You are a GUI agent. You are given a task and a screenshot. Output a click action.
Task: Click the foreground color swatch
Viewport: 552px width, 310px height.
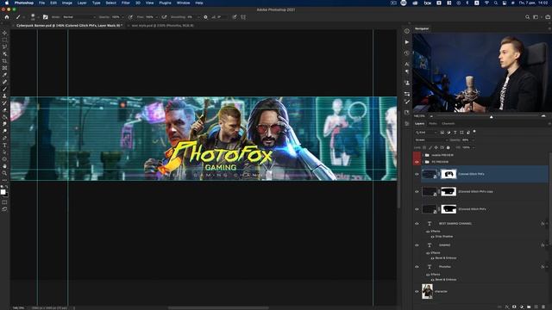(3, 192)
